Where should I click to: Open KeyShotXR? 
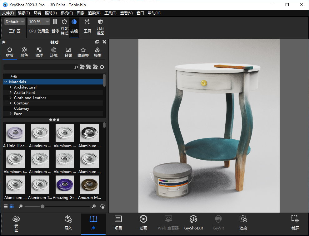click(x=193, y=223)
